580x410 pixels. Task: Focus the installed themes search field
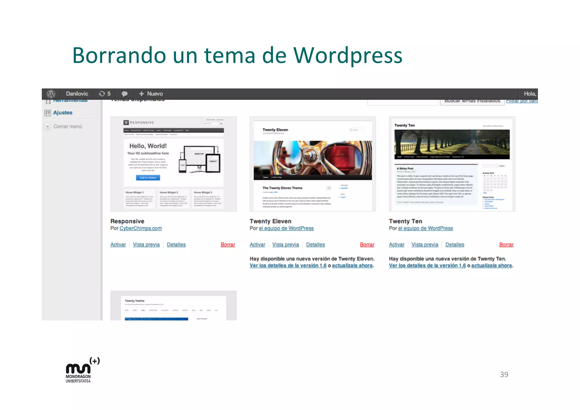tap(402, 102)
